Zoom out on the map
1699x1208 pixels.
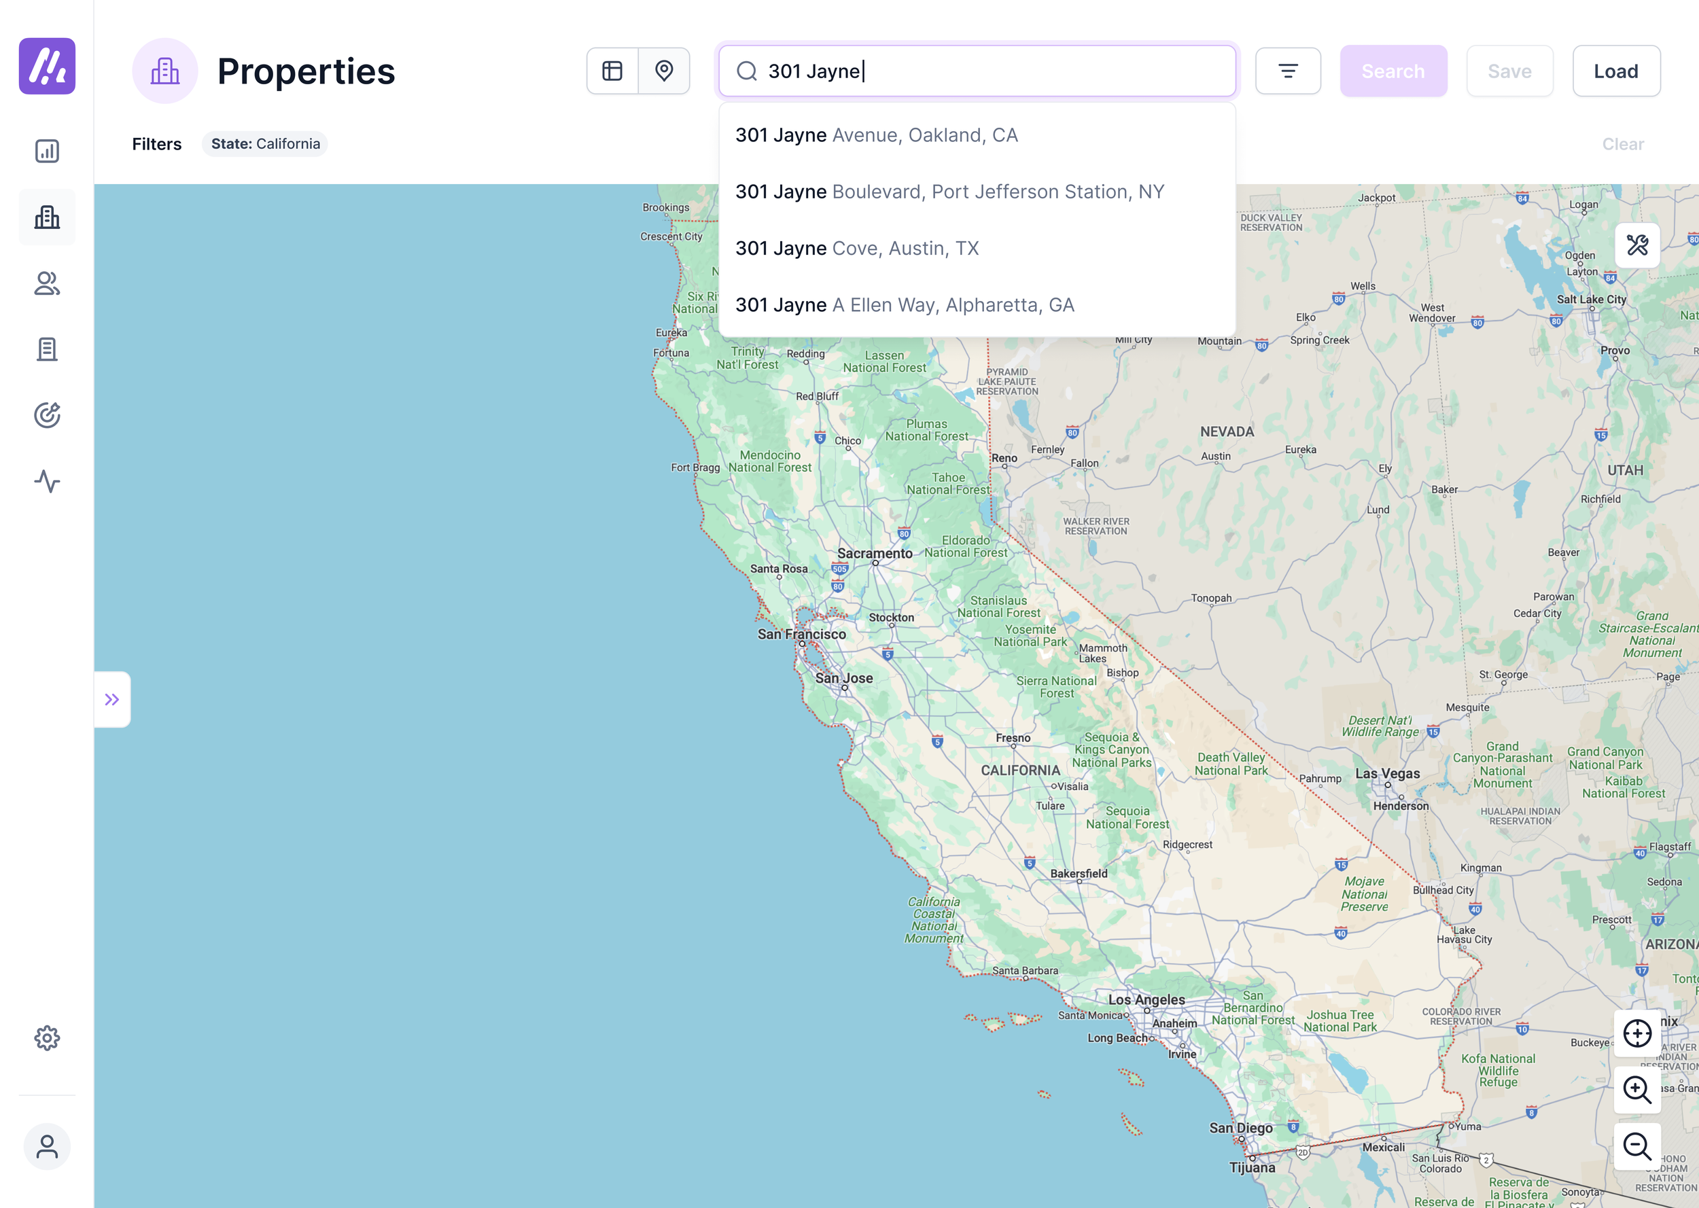click(1636, 1146)
